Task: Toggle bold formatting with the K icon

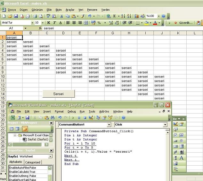Action: coord(49,23)
